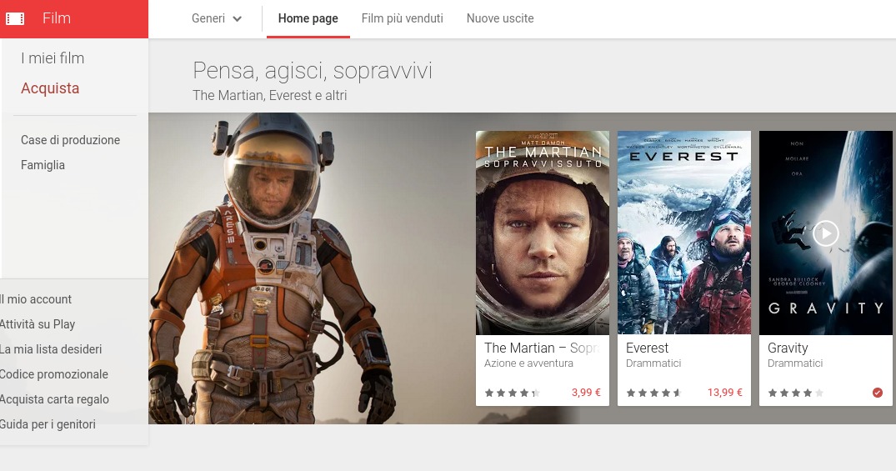Click Azione e avventura genre label
This screenshot has width=896, height=471.
click(x=528, y=363)
